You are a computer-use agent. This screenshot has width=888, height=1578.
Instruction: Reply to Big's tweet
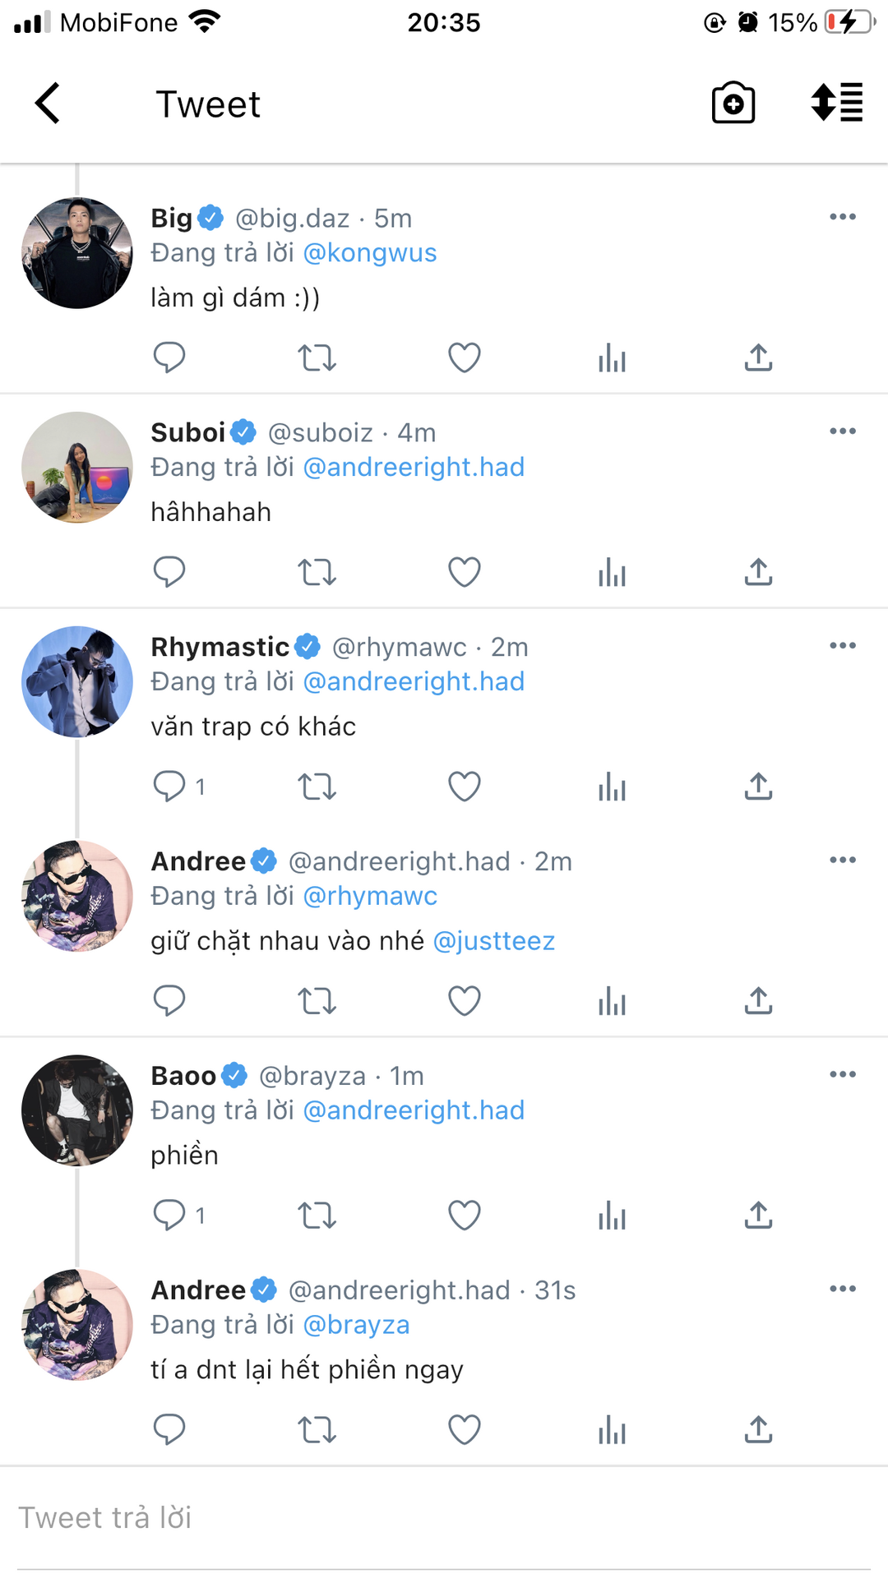pyautogui.click(x=169, y=358)
